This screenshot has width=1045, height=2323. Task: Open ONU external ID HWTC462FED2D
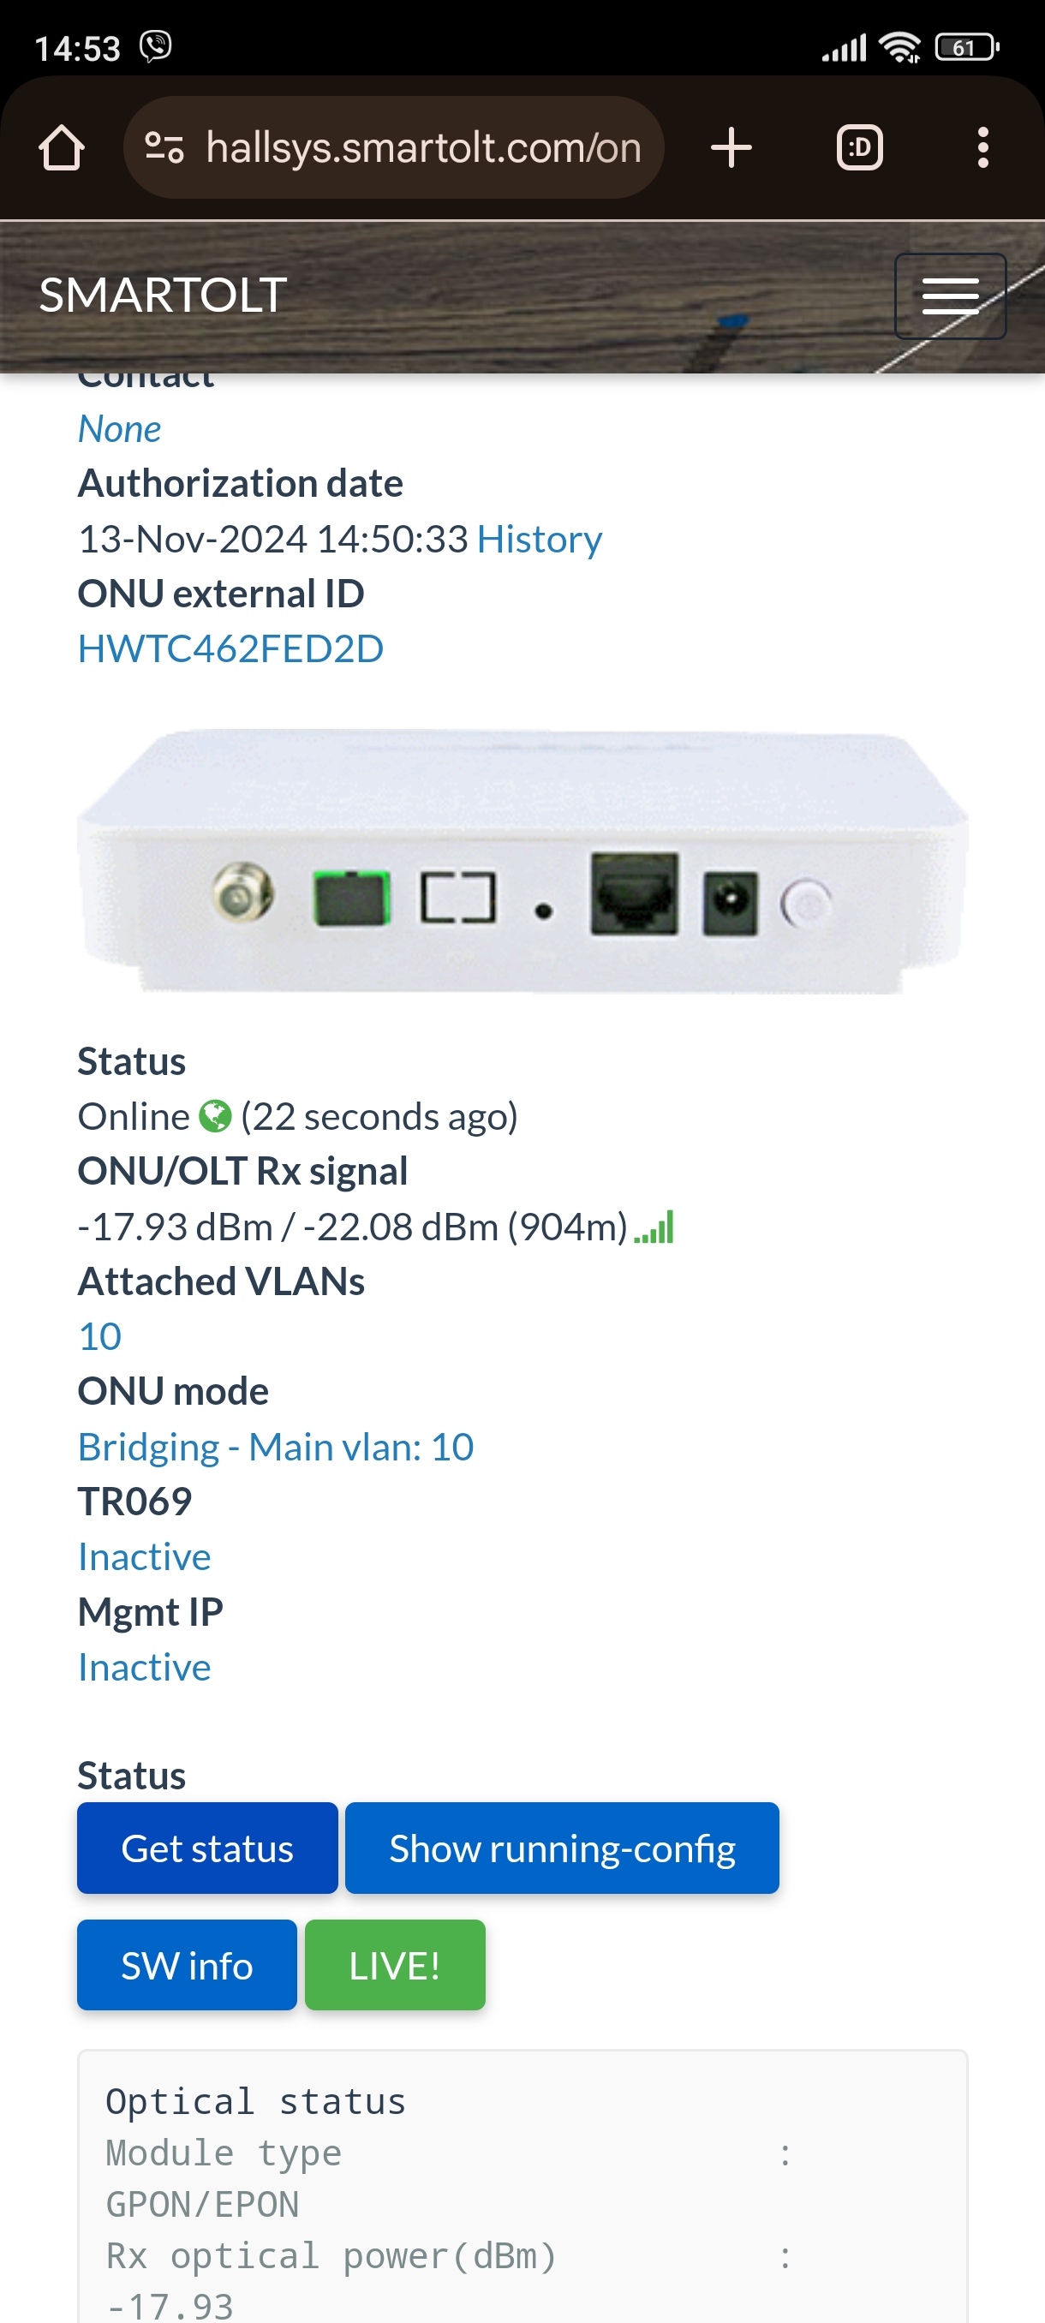pyautogui.click(x=230, y=648)
